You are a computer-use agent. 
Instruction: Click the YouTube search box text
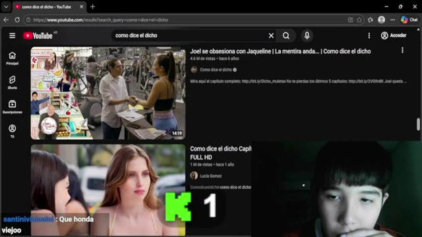click(x=136, y=36)
